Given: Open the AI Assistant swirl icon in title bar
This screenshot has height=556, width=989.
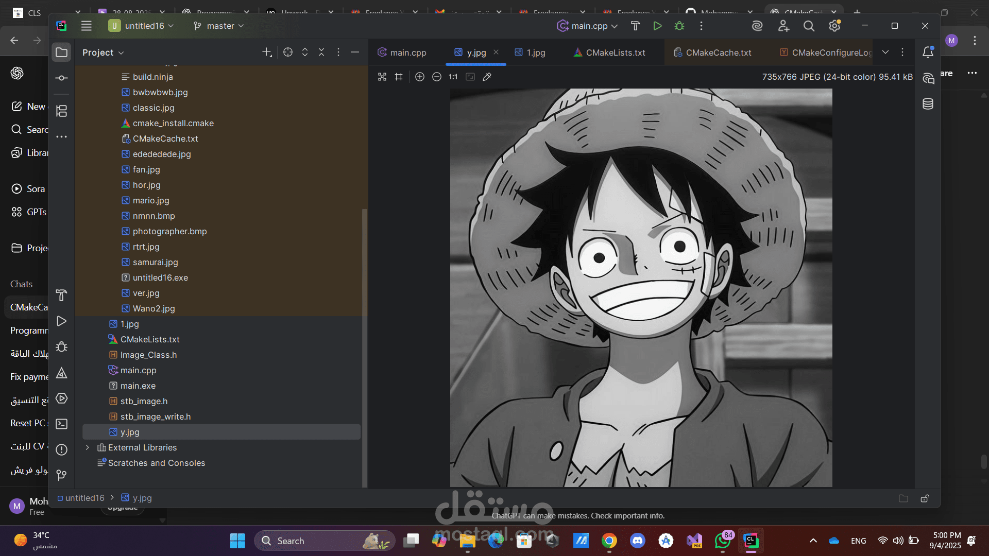Looking at the screenshot, I should [757, 26].
